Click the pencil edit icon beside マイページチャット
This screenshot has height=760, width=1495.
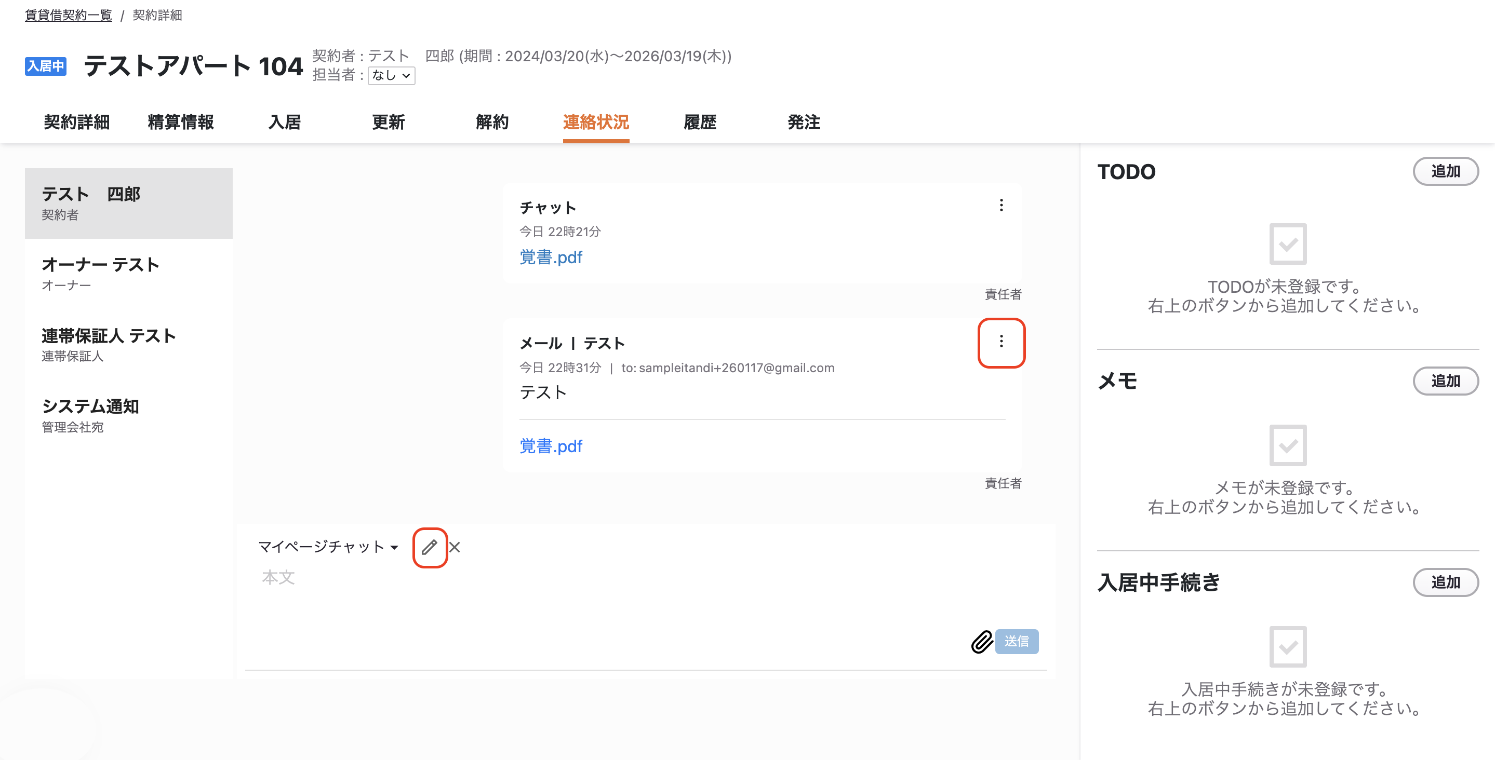point(430,547)
